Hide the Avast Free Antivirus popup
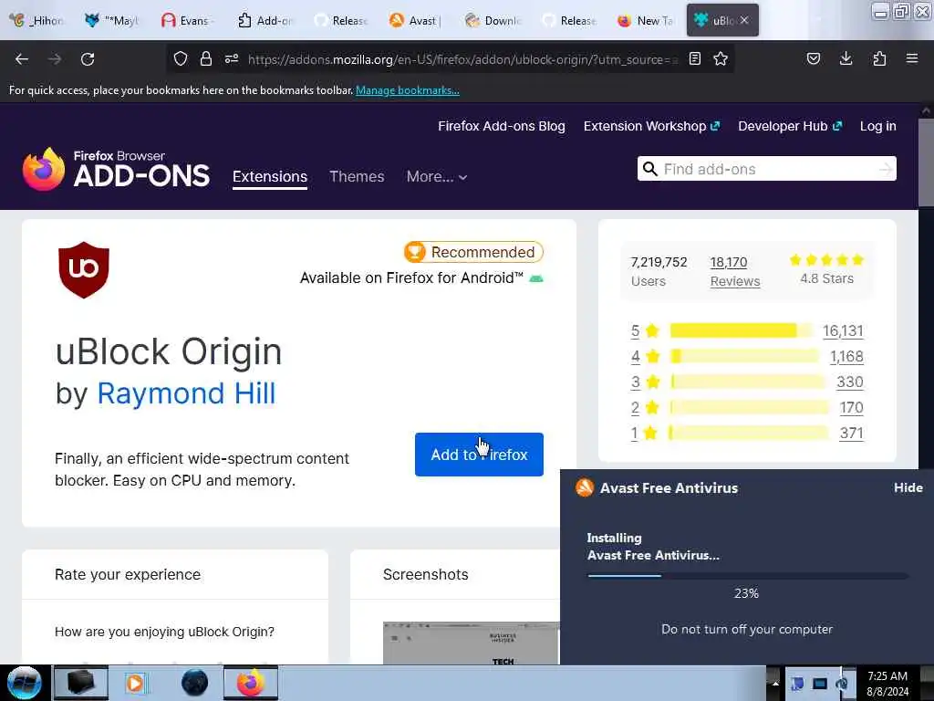Image resolution: width=934 pixels, height=701 pixels. [x=908, y=487]
